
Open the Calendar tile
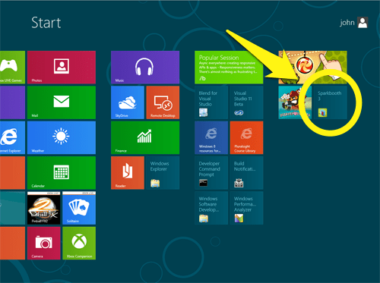(x=62, y=173)
